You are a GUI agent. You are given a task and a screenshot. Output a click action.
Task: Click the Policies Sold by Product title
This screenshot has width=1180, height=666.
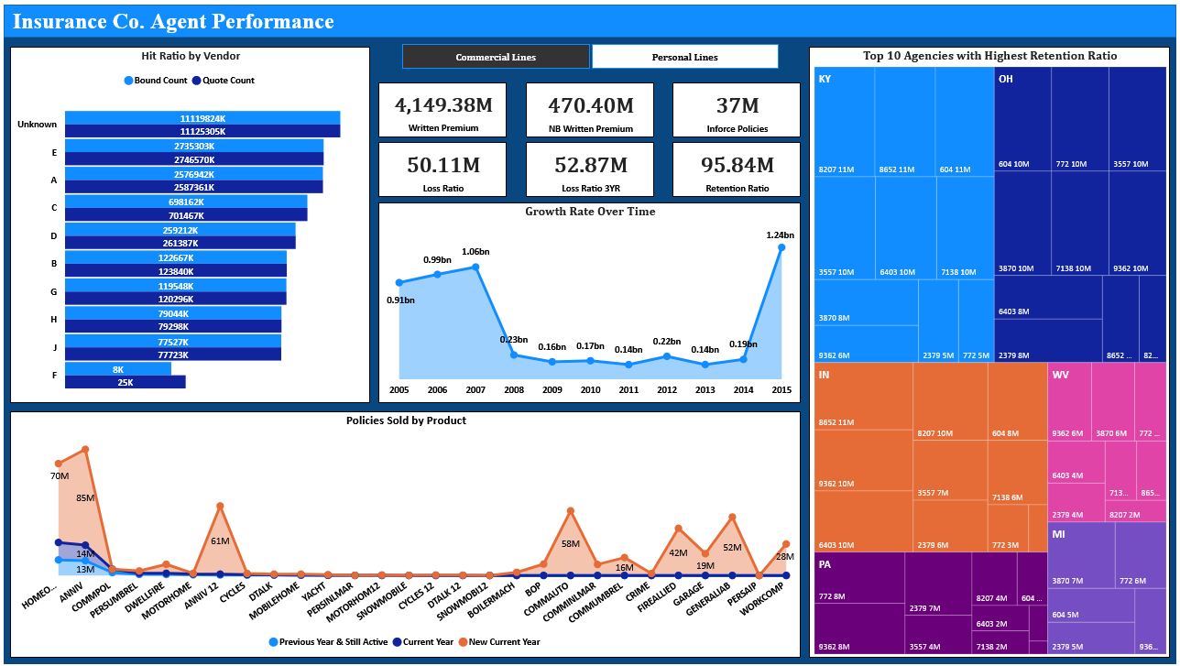406,420
